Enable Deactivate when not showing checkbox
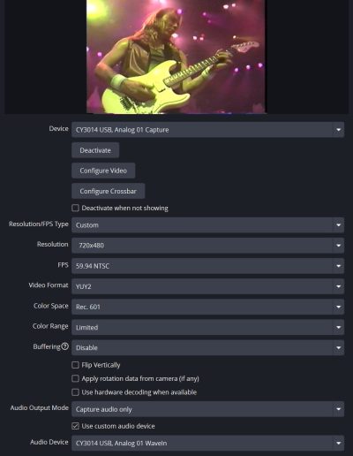353x456 pixels. (x=75, y=208)
